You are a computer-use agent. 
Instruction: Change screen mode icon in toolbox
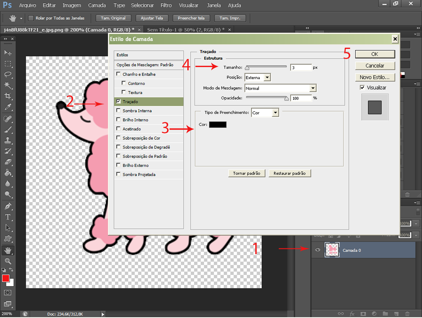(8, 304)
